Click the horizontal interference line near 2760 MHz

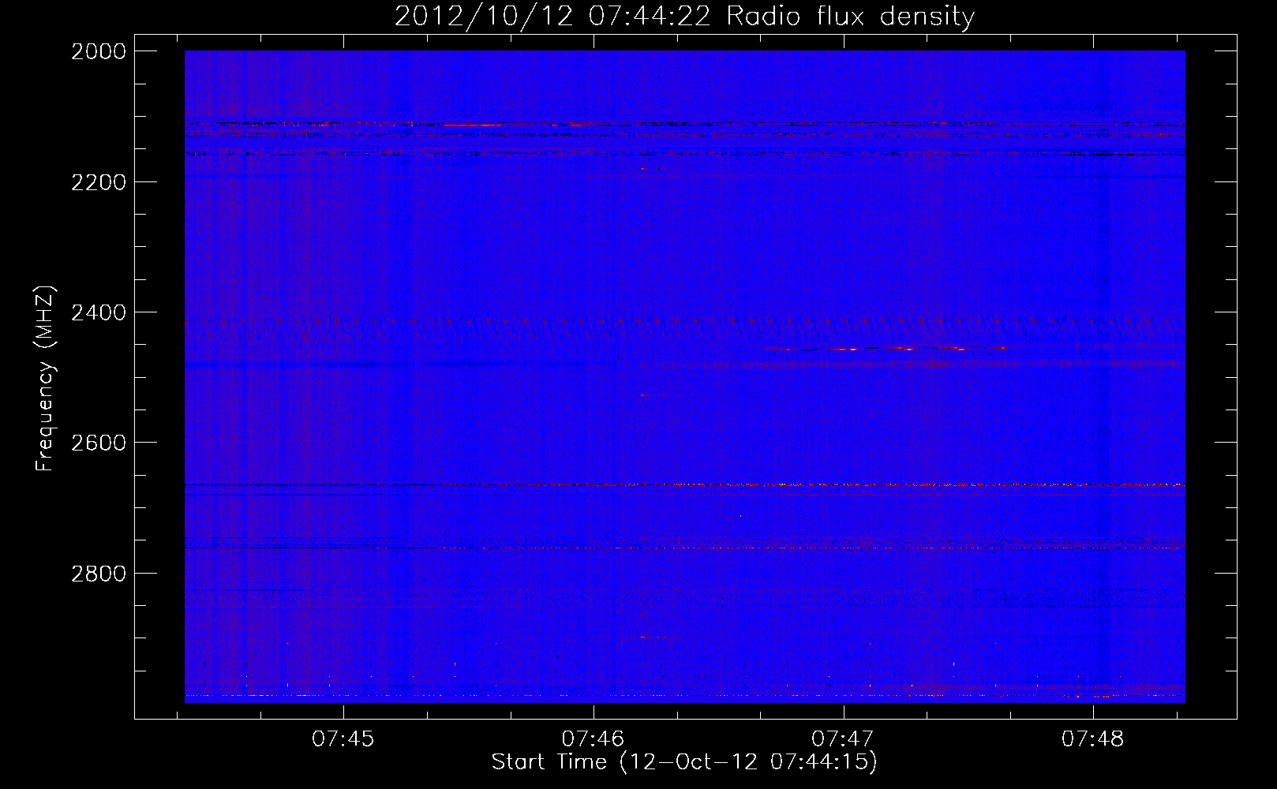tap(685, 548)
